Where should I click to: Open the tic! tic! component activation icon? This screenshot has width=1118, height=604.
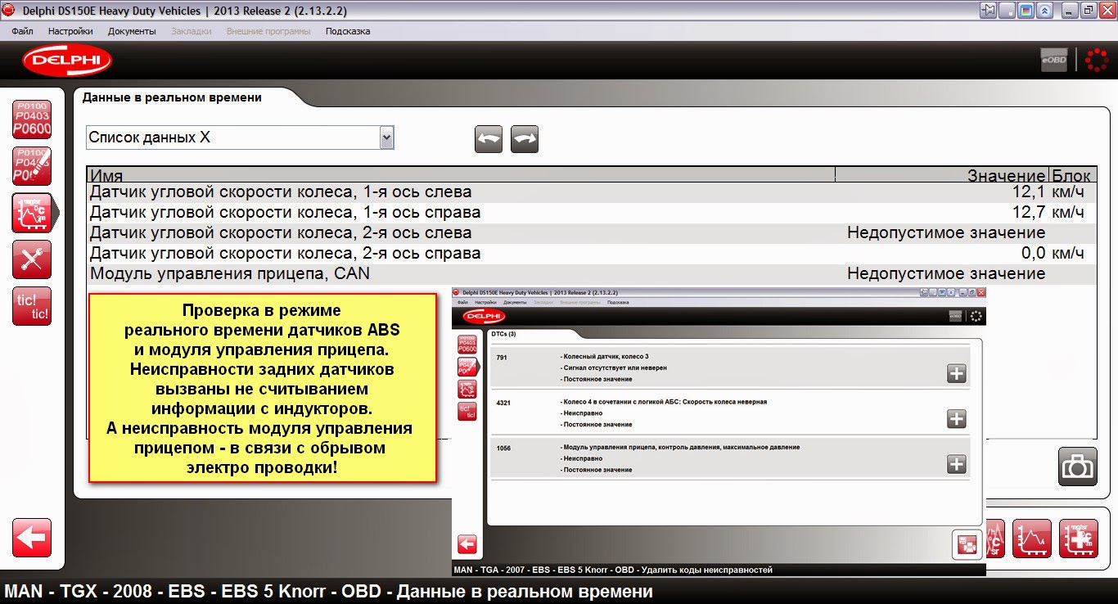point(32,306)
